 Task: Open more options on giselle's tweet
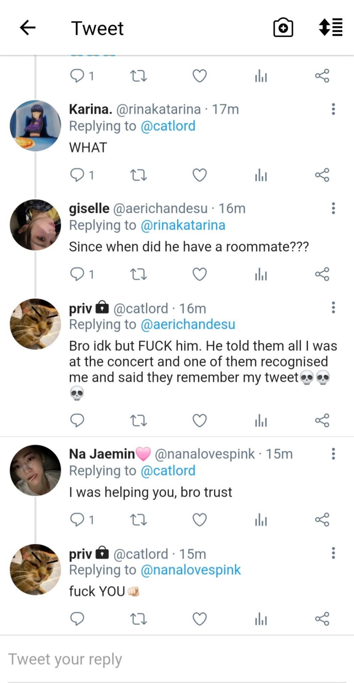(x=333, y=208)
